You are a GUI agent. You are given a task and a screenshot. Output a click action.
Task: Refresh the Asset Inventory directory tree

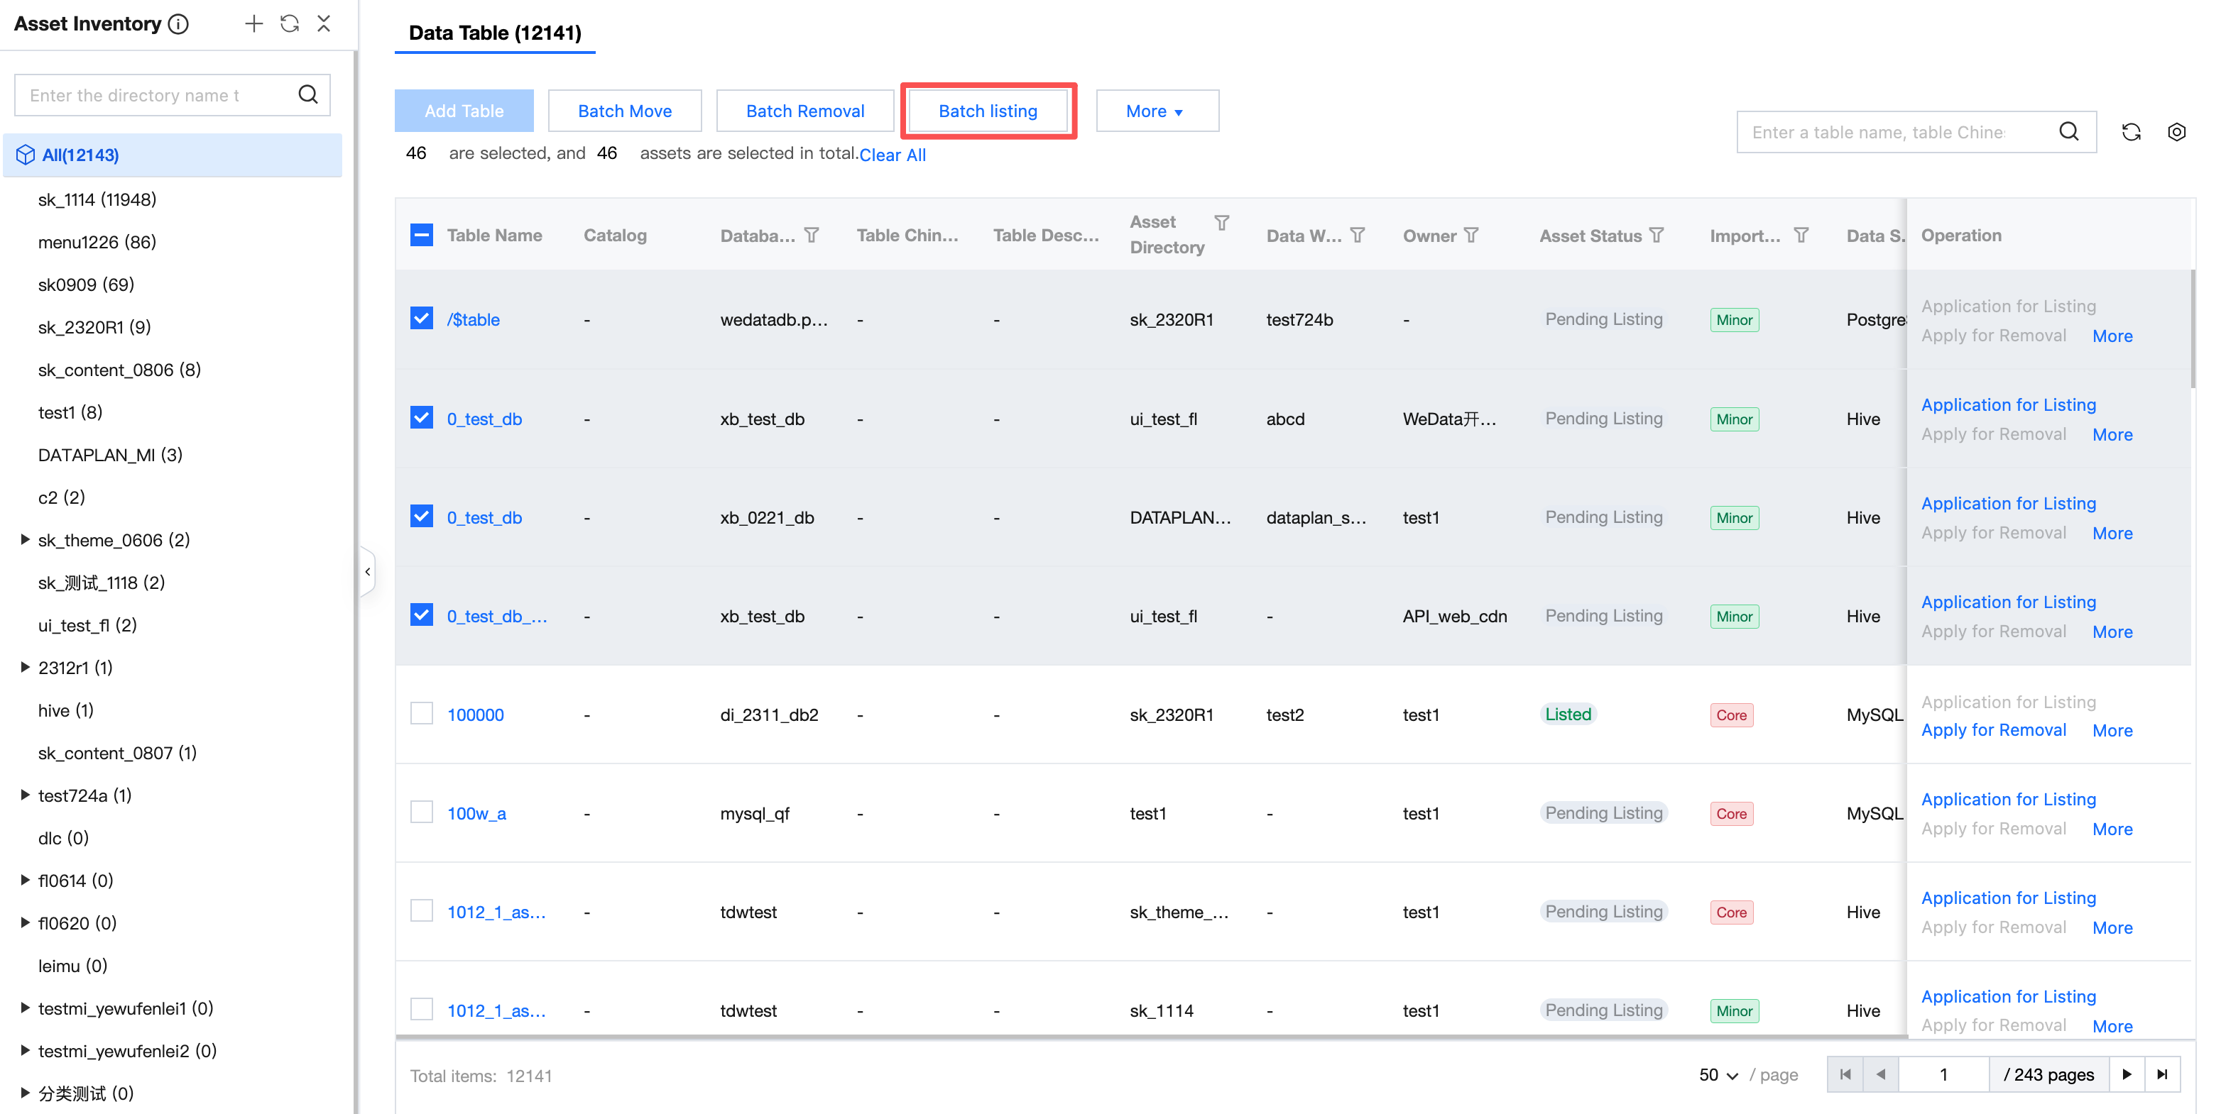(x=290, y=24)
